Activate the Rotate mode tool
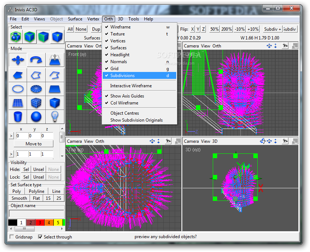 tap(36, 60)
